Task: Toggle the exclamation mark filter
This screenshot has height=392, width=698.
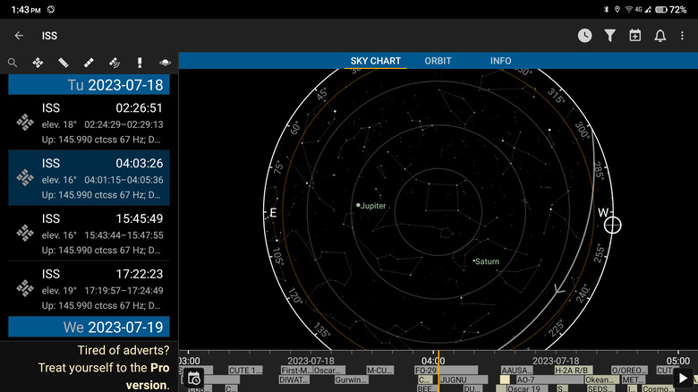Action: (140, 63)
